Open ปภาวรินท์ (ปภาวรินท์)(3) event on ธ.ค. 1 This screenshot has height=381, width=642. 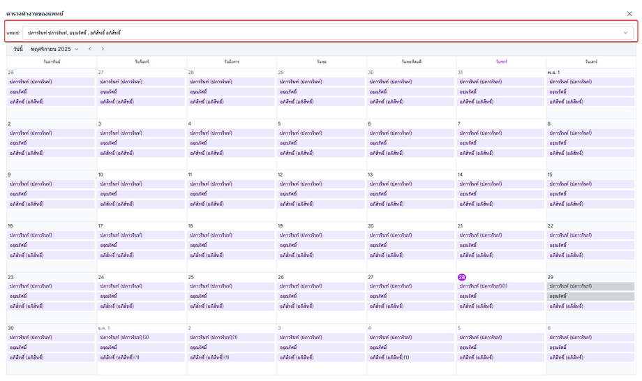142,337
